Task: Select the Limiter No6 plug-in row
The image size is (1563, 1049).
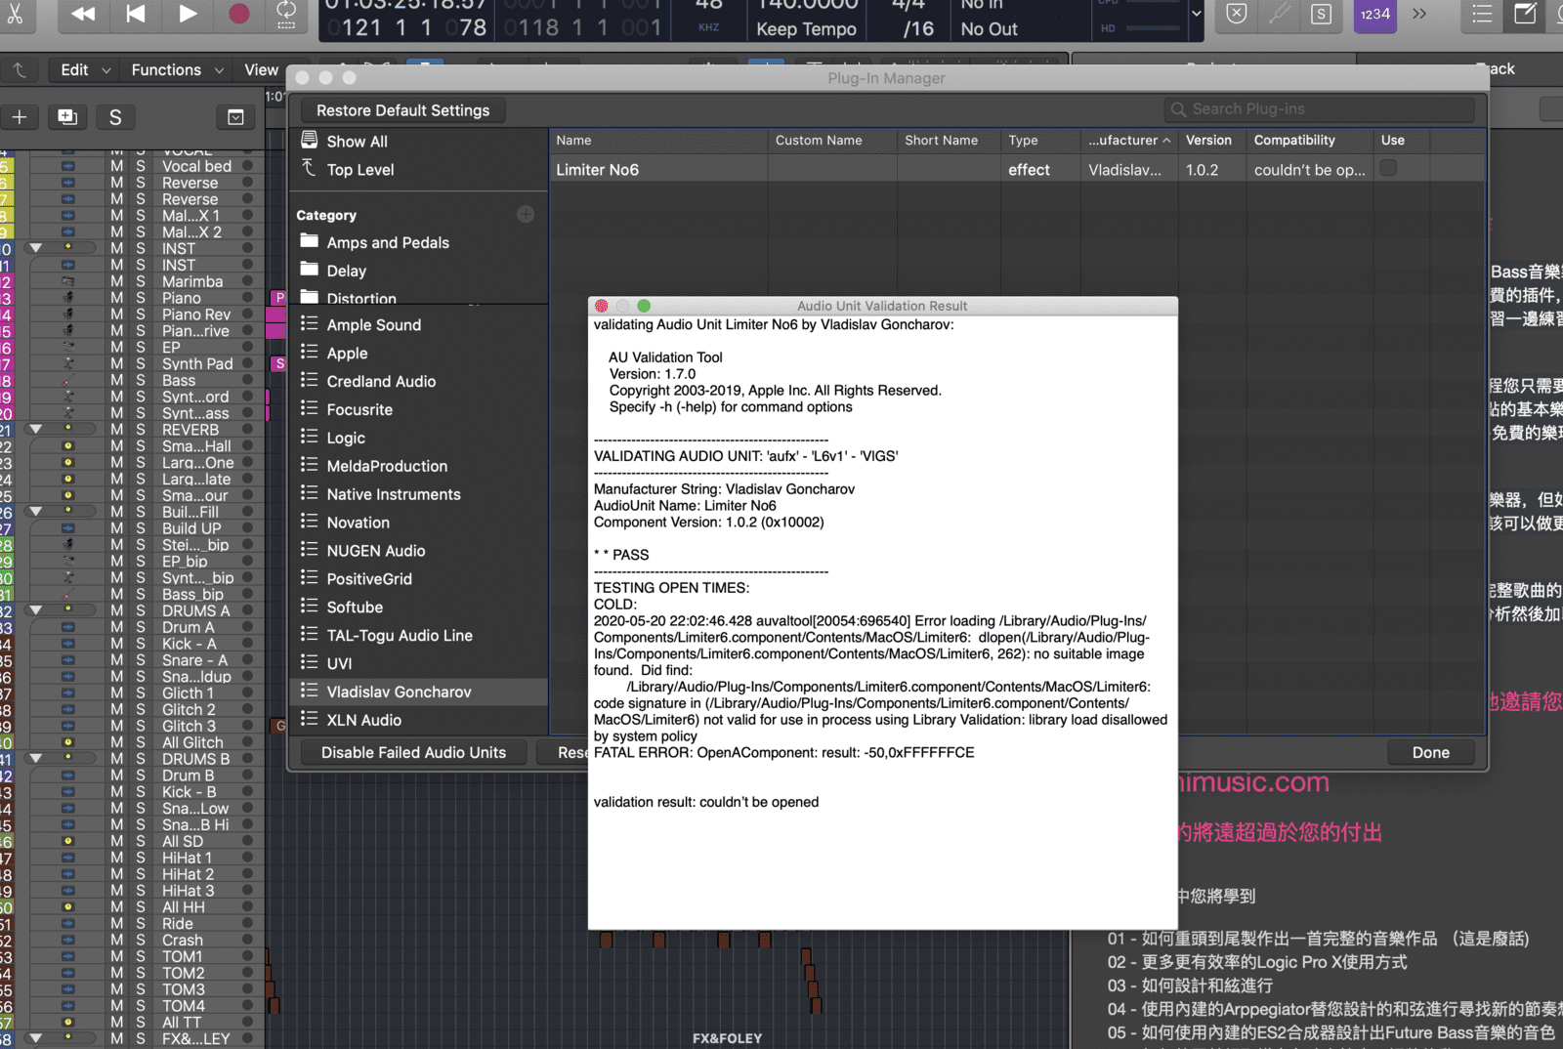Action: tap(1017, 169)
